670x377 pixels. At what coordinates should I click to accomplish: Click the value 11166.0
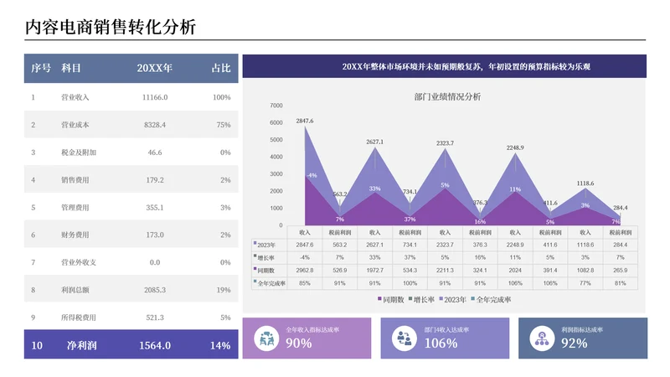[x=155, y=97]
